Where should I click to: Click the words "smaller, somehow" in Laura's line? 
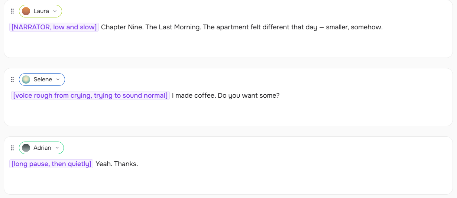pyautogui.click(x=354, y=27)
